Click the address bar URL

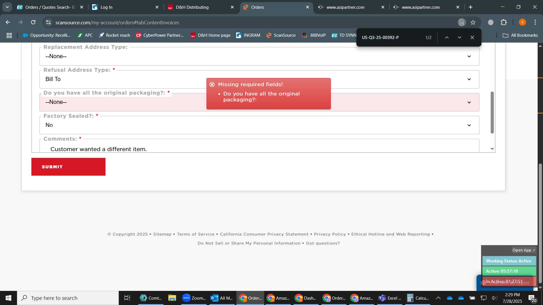click(x=117, y=22)
